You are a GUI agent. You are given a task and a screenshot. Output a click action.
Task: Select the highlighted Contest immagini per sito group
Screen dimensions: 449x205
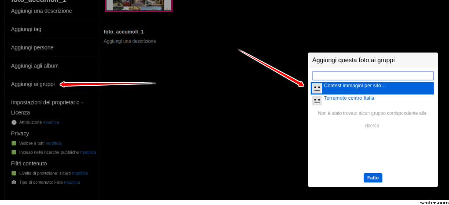click(355, 86)
